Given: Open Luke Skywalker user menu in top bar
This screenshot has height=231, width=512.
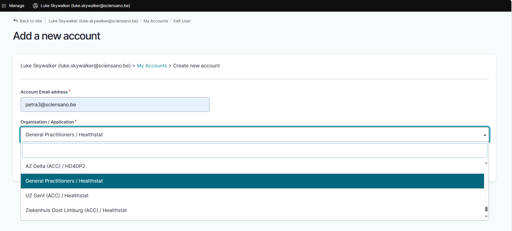Looking at the screenshot, I should point(85,6).
